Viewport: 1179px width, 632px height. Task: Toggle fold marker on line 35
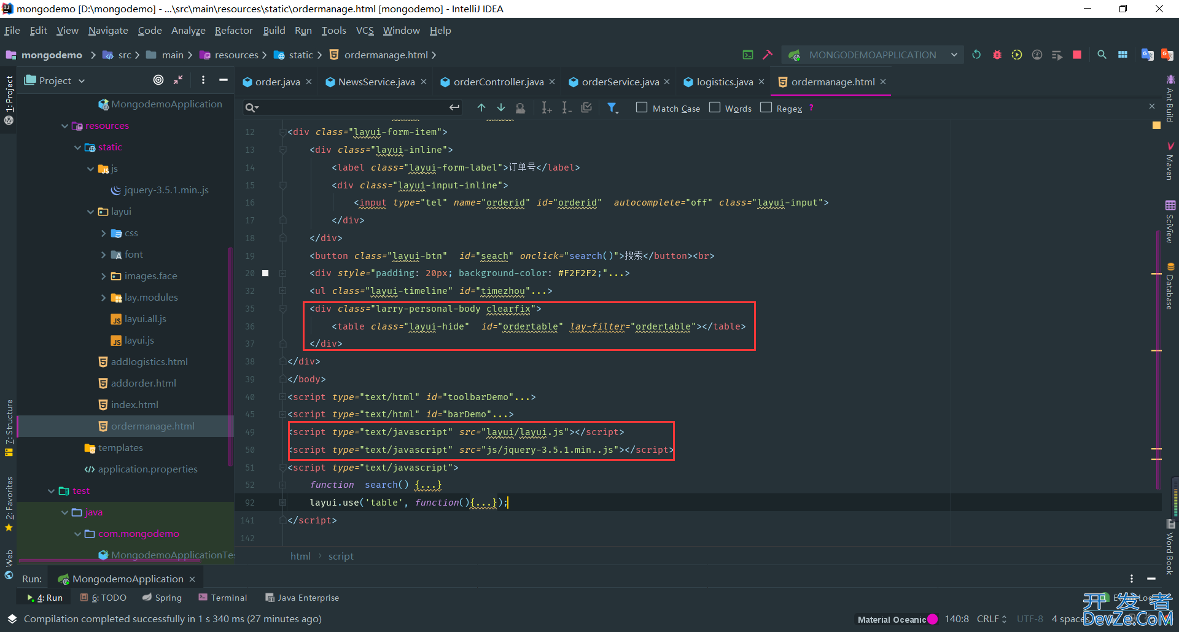pos(283,309)
